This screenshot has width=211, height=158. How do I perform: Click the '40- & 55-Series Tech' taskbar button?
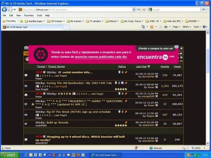point(105,155)
